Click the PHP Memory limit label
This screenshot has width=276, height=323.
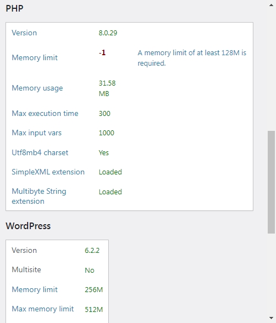pyautogui.click(x=34, y=57)
